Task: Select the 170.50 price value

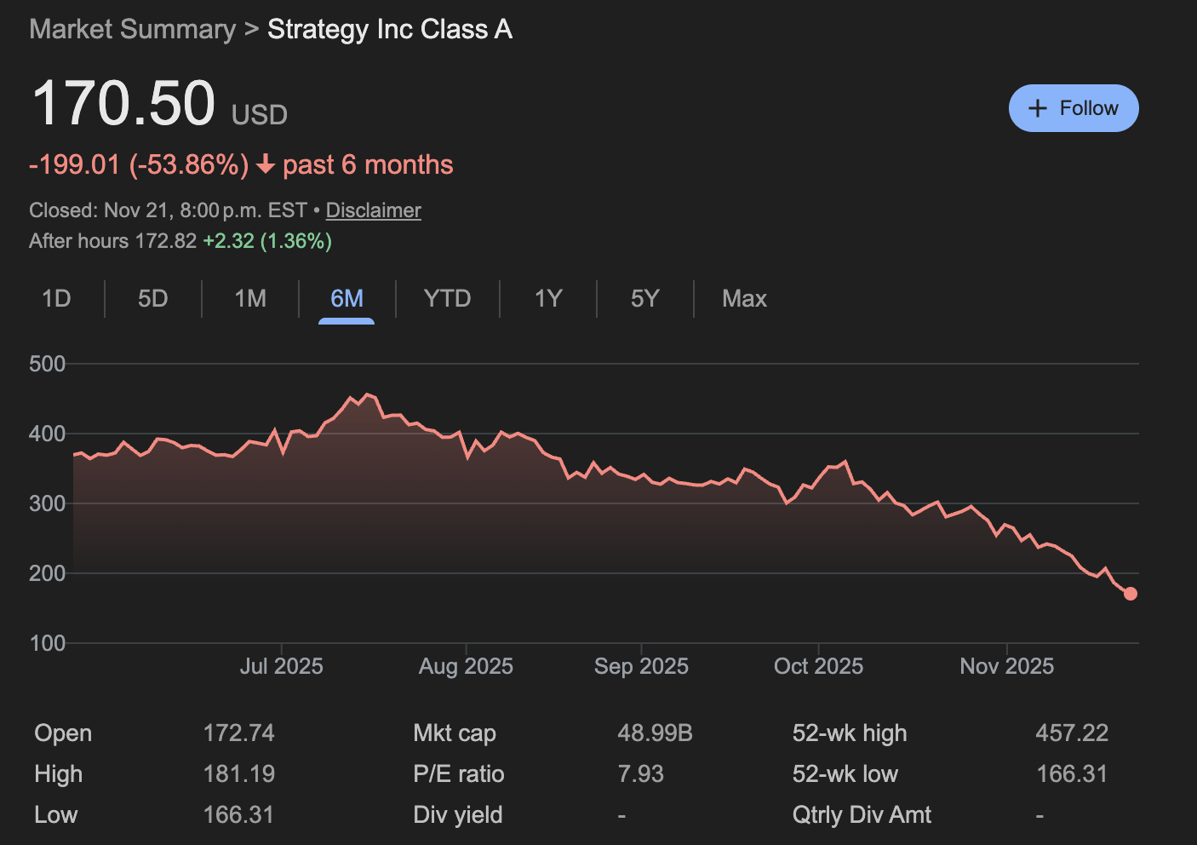Action: pyautogui.click(x=123, y=103)
